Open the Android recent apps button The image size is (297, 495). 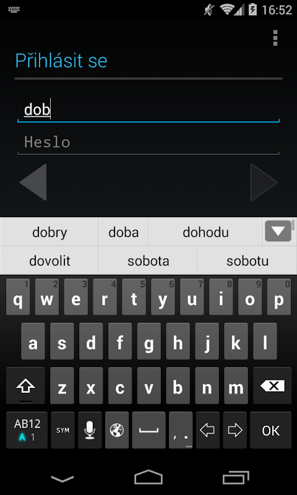pyautogui.click(x=236, y=478)
